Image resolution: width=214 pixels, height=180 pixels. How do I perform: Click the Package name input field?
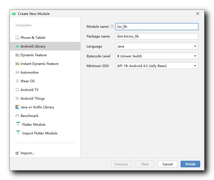point(157,36)
